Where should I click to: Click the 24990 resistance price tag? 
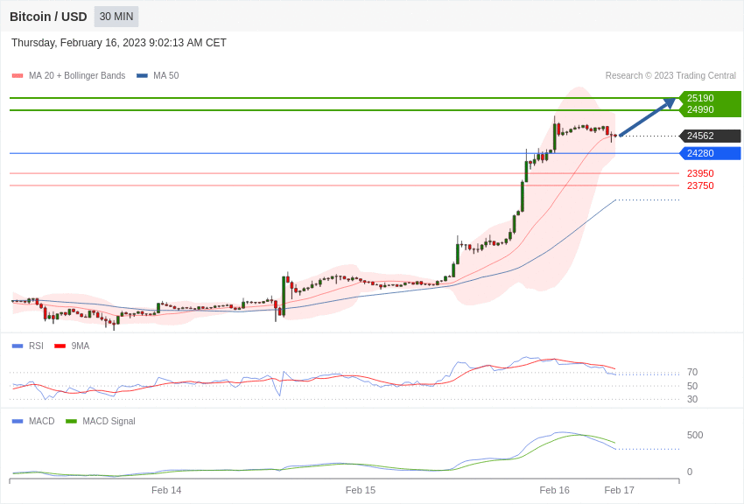click(710, 110)
